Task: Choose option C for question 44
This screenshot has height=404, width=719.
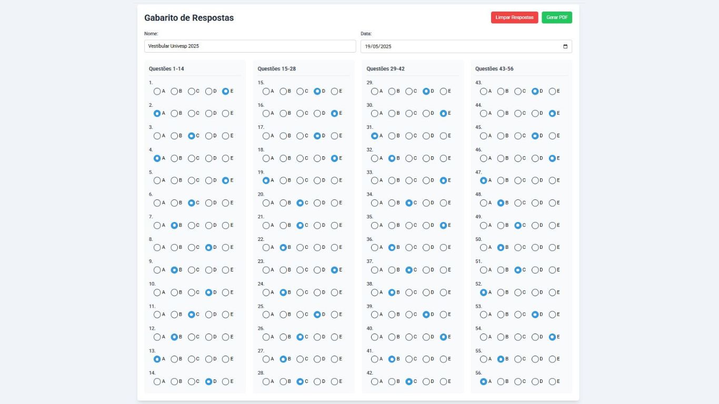Action: 518,113
